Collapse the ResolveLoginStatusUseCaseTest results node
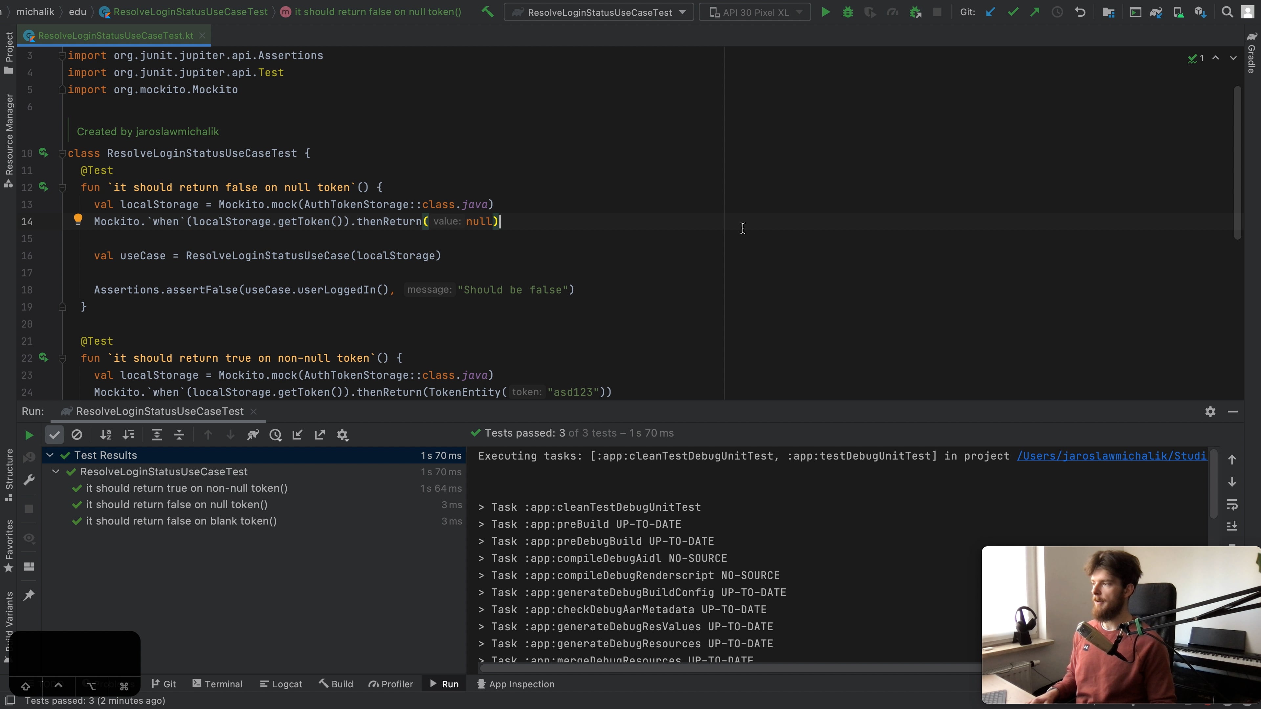This screenshot has width=1261, height=709. (x=56, y=472)
